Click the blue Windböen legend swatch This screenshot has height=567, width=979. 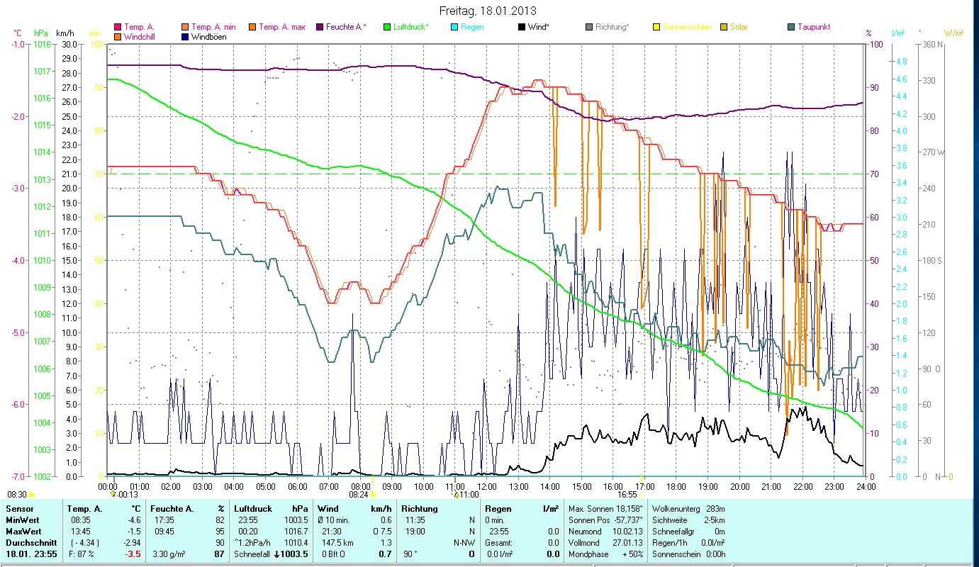click(x=186, y=36)
